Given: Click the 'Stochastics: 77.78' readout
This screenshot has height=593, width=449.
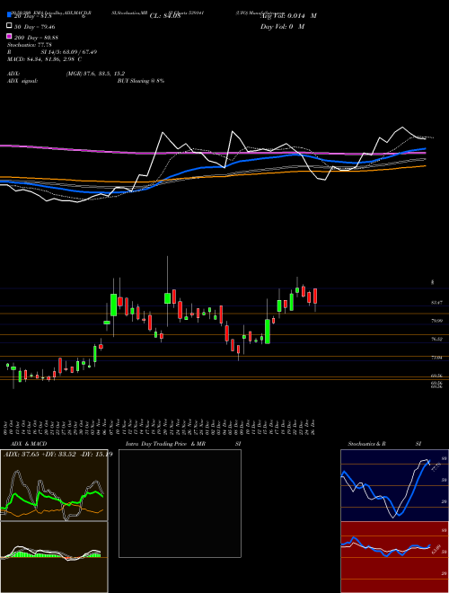Looking at the screenshot, I should point(29,45).
